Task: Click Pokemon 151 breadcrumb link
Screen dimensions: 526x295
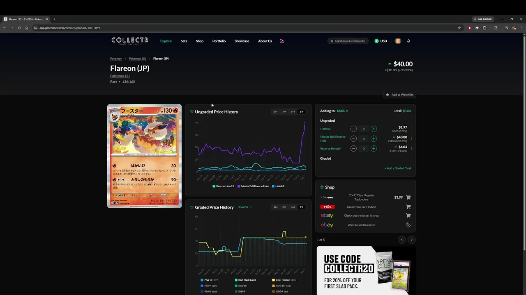Action: [x=138, y=59]
